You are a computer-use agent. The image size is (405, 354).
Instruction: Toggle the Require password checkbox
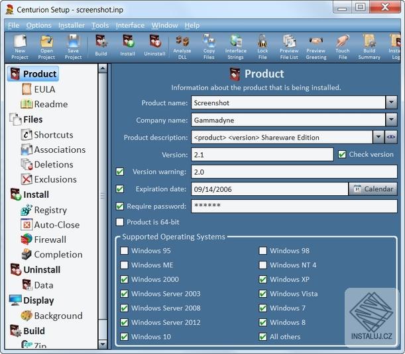click(x=120, y=206)
